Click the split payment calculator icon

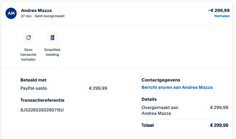click(52, 37)
